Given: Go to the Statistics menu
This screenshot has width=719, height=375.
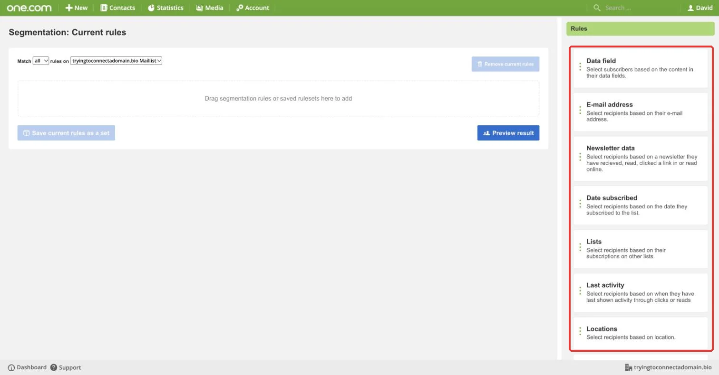Looking at the screenshot, I should pyautogui.click(x=165, y=8).
